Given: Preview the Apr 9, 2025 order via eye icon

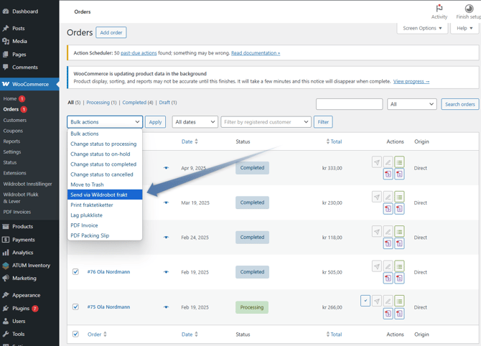Looking at the screenshot, I should pyautogui.click(x=166, y=168).
